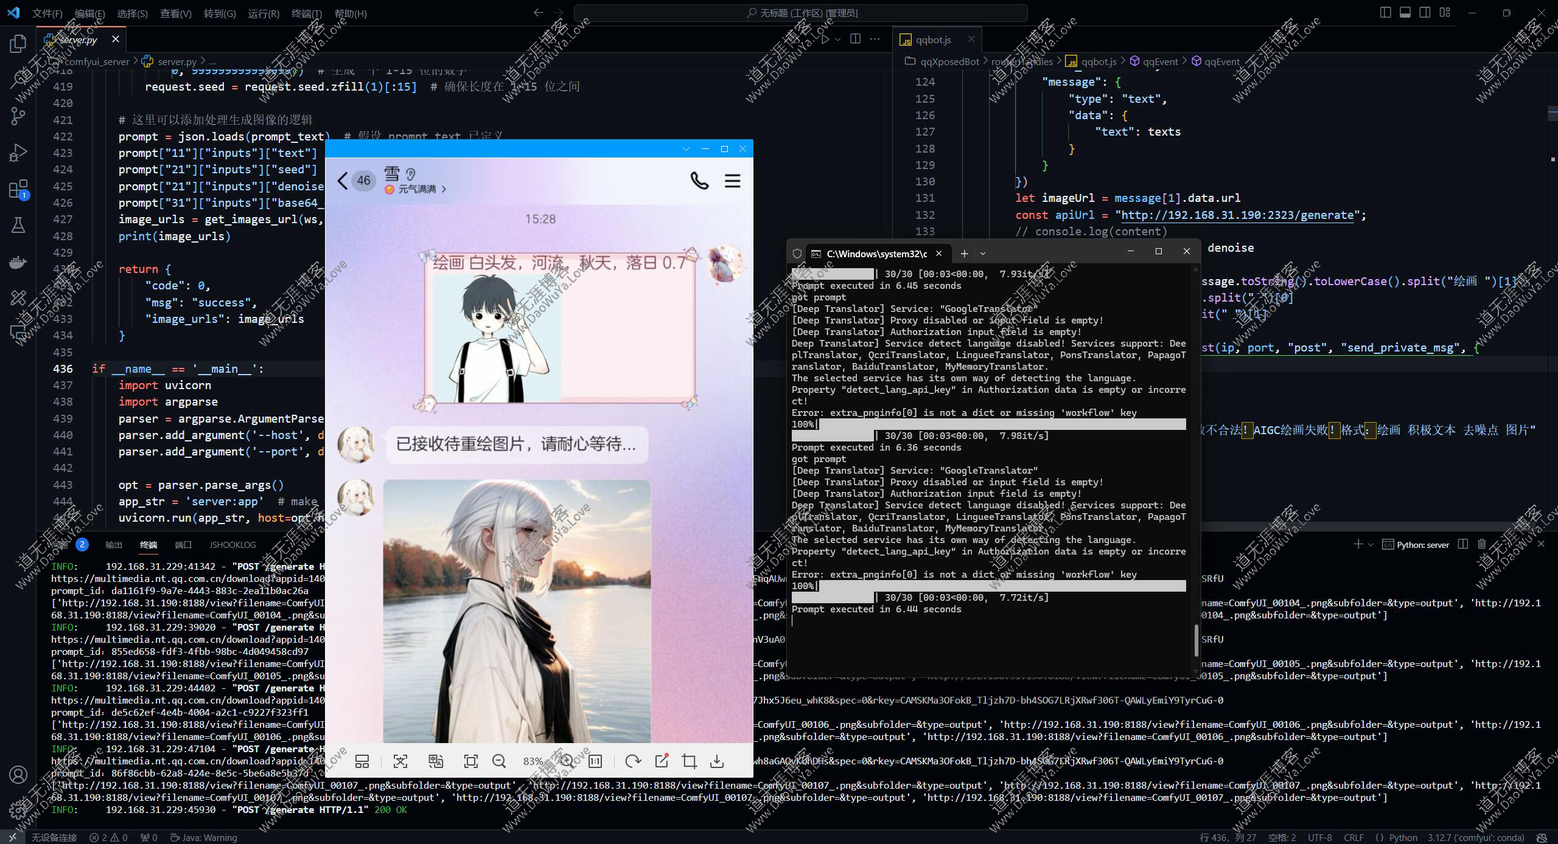The height and width of the screenshot is (844, 1558).
Task: Rotate the image clockwise
Action: coord(633,761)
